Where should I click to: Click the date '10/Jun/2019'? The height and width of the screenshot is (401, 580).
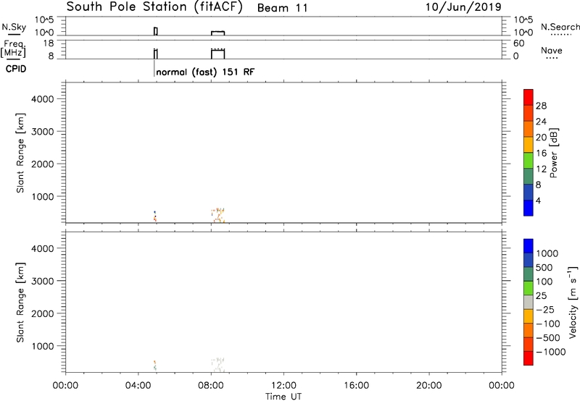[x=463, y=7]
